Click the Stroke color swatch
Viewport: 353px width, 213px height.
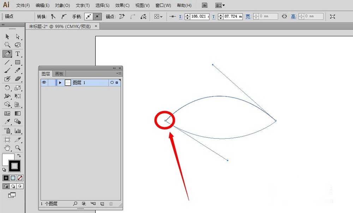point(14,166)
